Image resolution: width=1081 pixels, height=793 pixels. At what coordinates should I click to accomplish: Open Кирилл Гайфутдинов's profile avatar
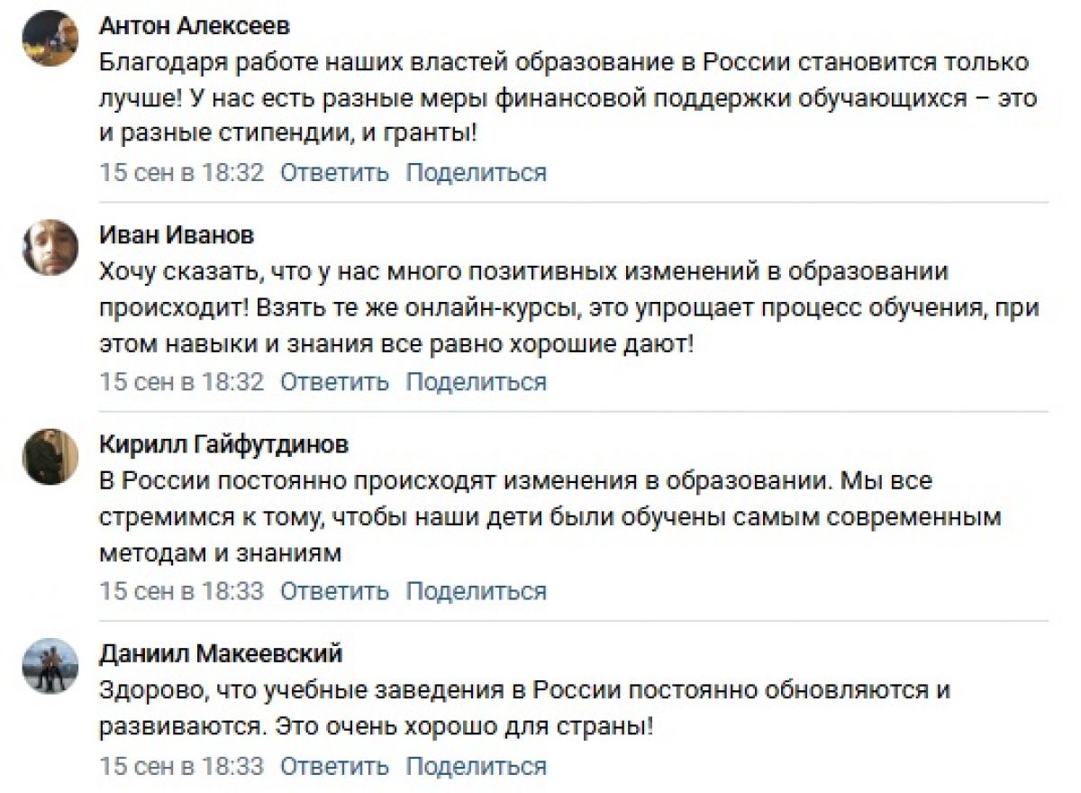pyautogui.click(x=50, y=457)
